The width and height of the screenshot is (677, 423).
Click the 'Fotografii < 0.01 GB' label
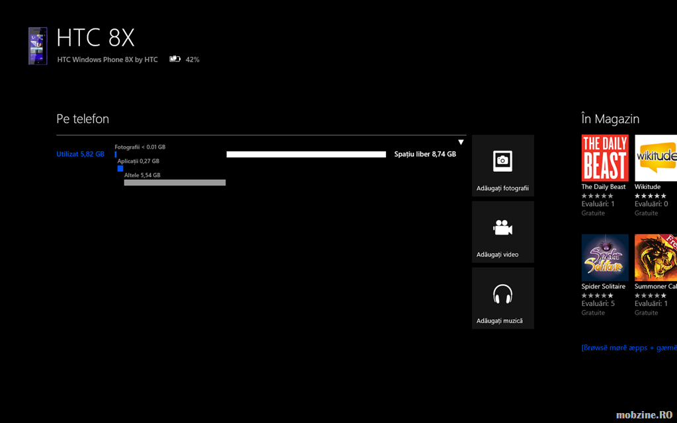[140, 147]
